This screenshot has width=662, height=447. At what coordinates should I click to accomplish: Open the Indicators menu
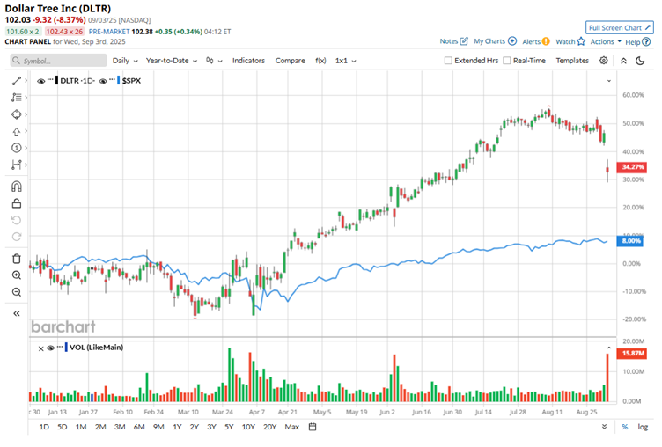click(x=248, y=61)
